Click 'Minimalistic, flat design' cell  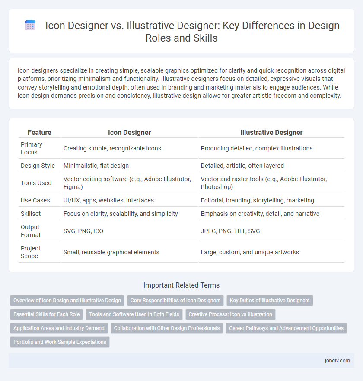coord(129,166)
